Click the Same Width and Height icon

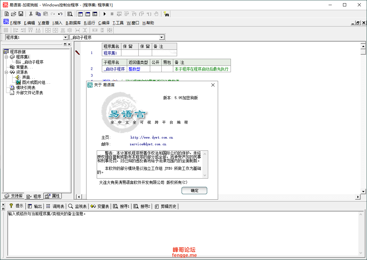point(110,30)
